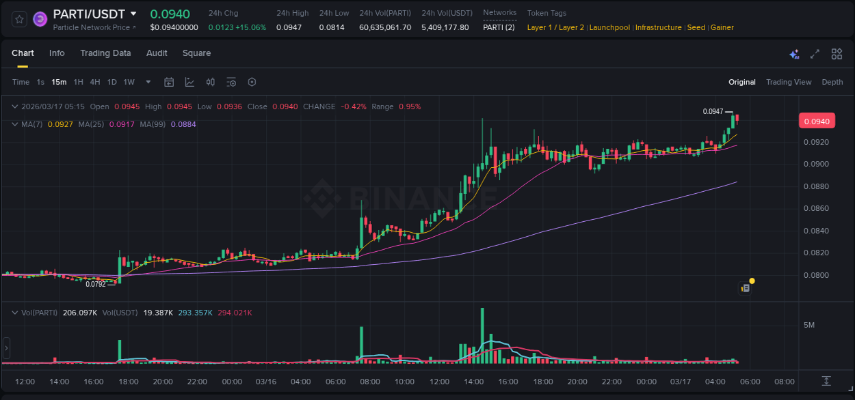855x400 pixels.
Task: Open chart settings hexagon icon
Action: (x=252, y=82)
